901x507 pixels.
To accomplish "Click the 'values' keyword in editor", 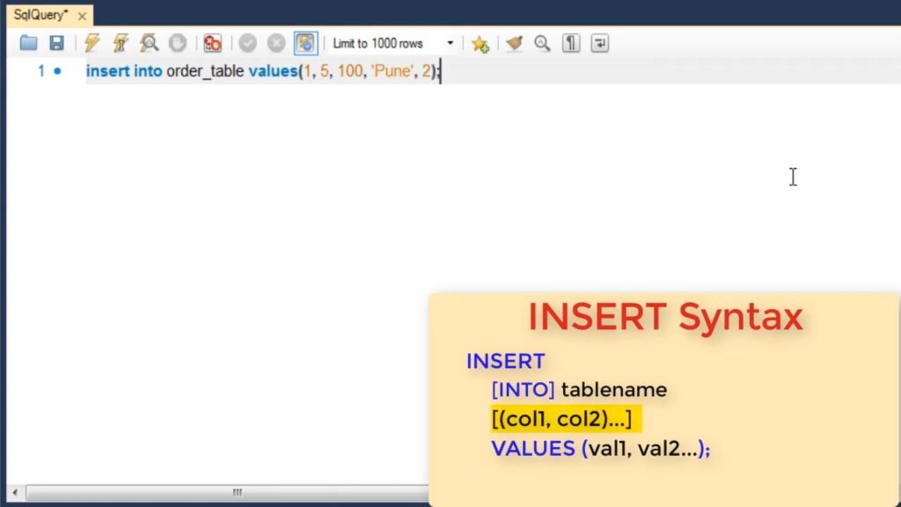I will (x=273, y=71).
